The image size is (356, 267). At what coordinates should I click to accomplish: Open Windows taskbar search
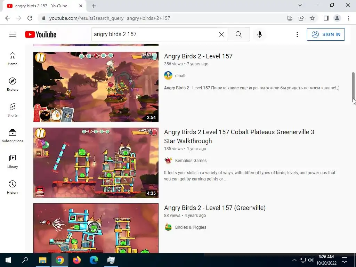[x=25, y=260]
